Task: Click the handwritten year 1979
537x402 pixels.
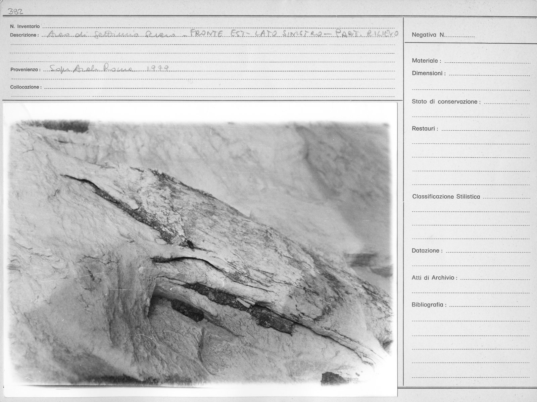Action: [x=158, y=68]
